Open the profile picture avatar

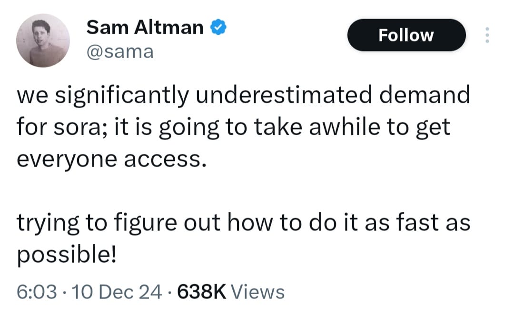point(43,40)
